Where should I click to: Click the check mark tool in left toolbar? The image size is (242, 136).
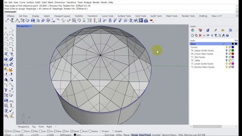(x=11, y=111)
